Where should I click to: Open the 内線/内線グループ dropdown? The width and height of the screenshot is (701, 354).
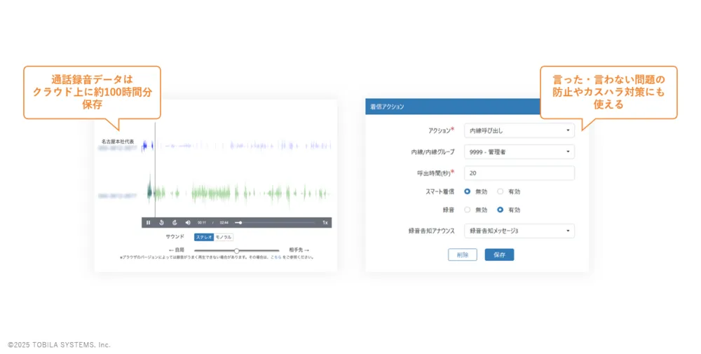[x=519, y=152]
